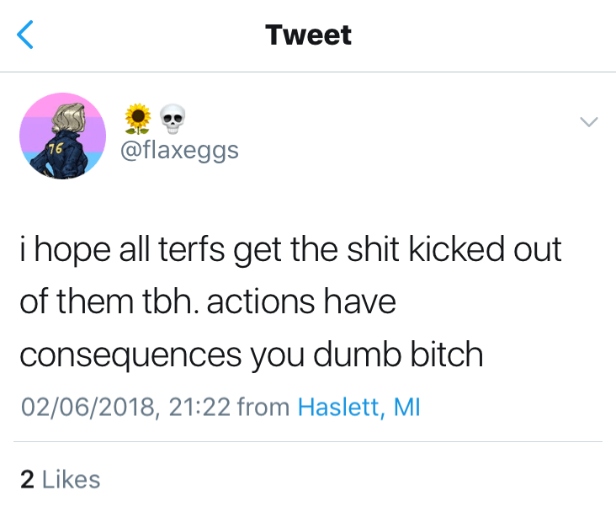
Task: Click the skull emoji in display name
Action: click(x=173, y=120)
